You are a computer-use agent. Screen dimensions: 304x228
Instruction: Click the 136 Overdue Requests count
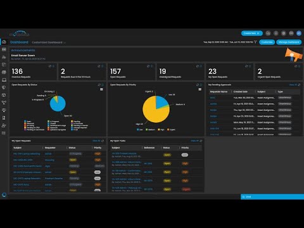[17, 72]
